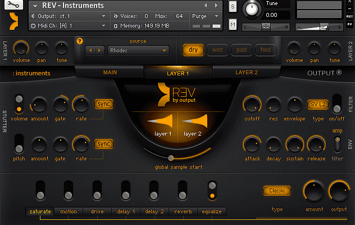Click the wrench settings icon

(x=13, y=6)
